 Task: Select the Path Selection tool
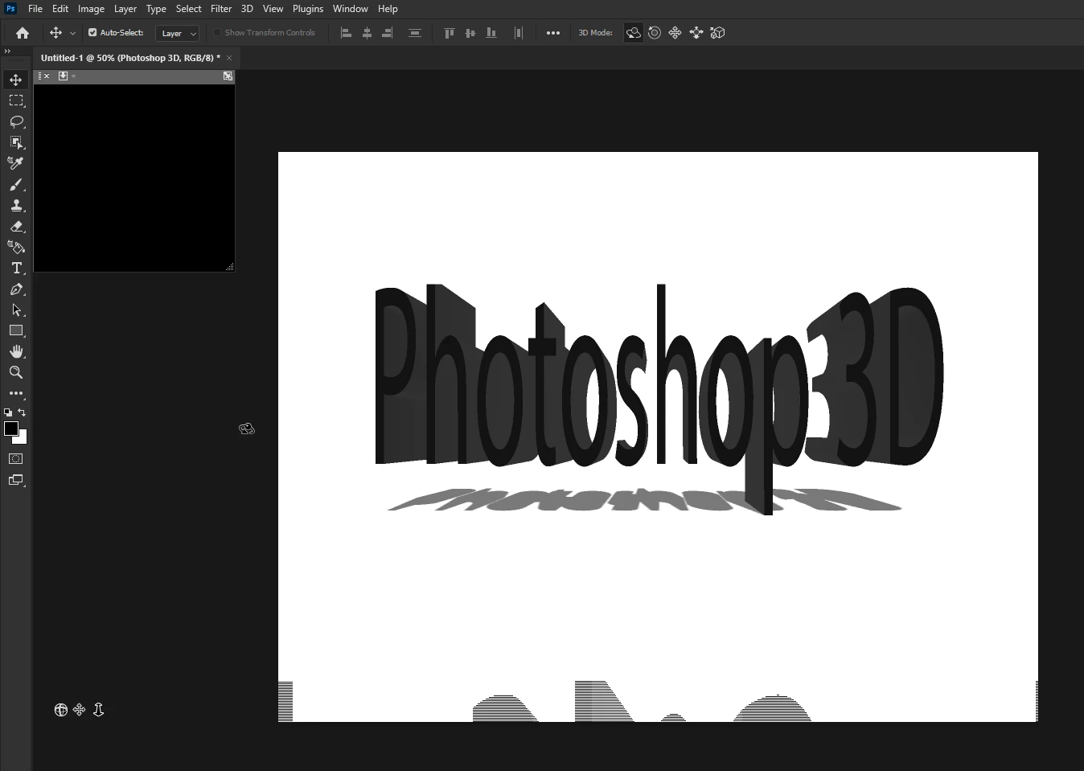click(16, 310)
